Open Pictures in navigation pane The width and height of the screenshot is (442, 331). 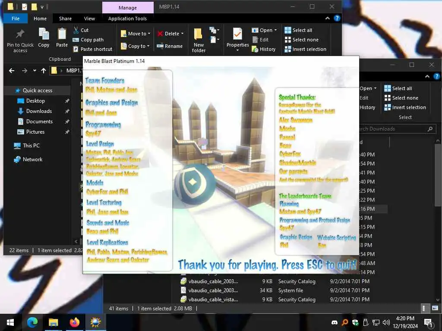pos(35,132)
